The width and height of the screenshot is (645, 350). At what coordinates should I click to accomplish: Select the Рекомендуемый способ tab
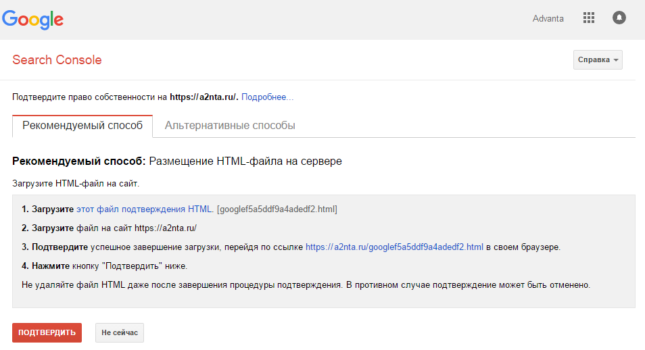point(82,126)
